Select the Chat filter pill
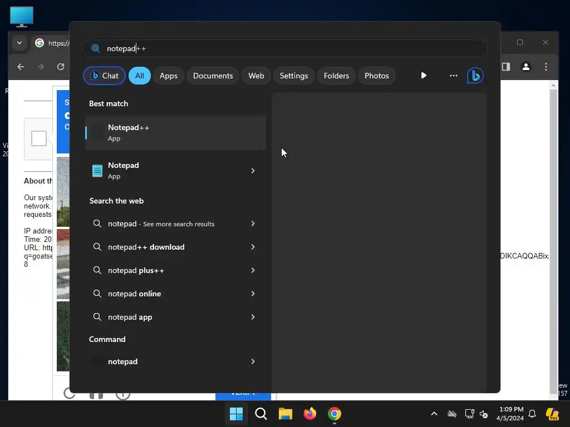This screenshot has width=570, height=427. (104, 76)
